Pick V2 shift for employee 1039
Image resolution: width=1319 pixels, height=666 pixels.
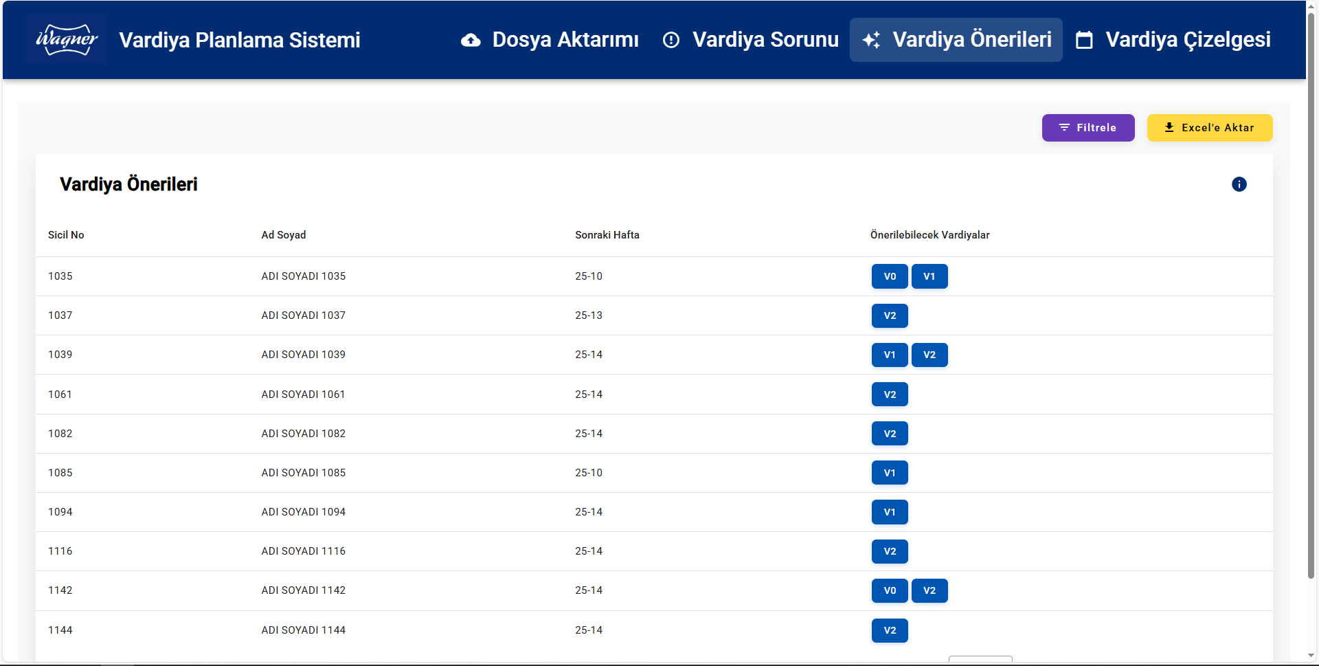tap(929, 355)
